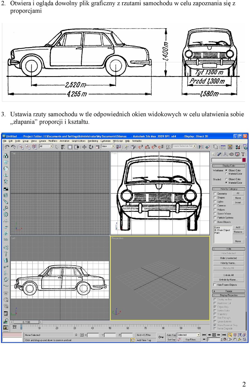Open the Create command panel tab
Image resolution: width=249 pixels, height=387 pixels.
pos(214,154)
